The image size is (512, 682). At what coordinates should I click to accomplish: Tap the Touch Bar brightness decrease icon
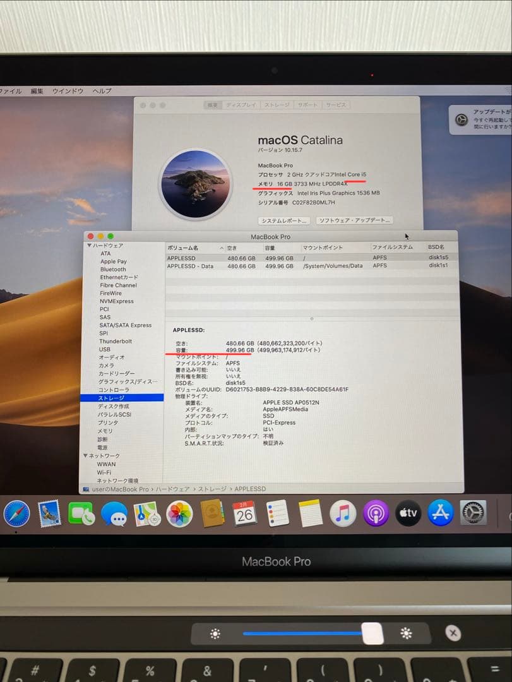click(215, 634)
